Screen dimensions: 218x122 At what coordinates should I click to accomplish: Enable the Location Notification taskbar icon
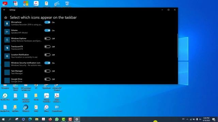click(x=47, y=55)
